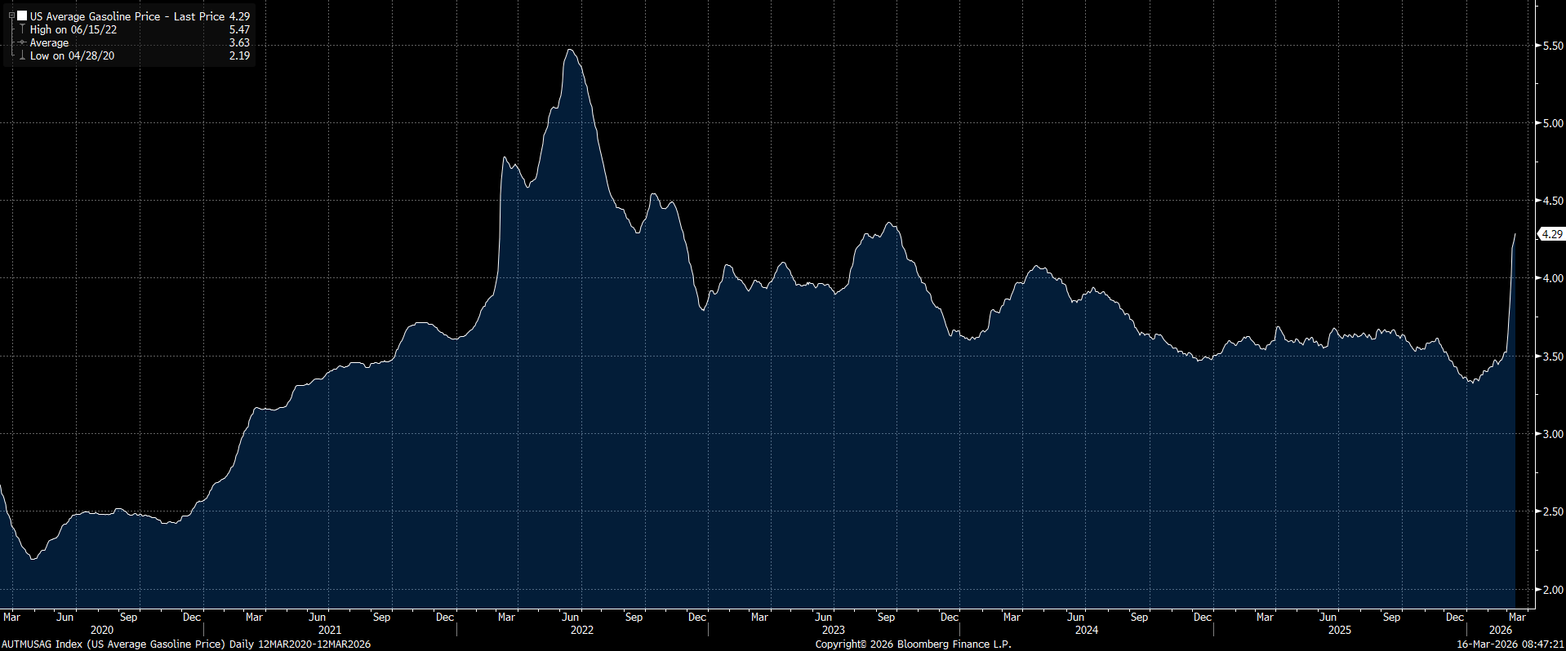
Task: Click the High marker icon in legend
Action: tap(22, 29)
